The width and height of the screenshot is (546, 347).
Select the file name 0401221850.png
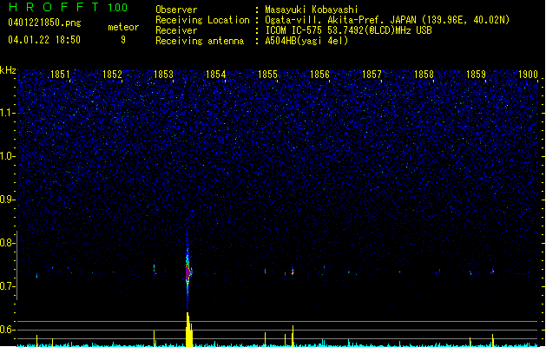(44, 23)
